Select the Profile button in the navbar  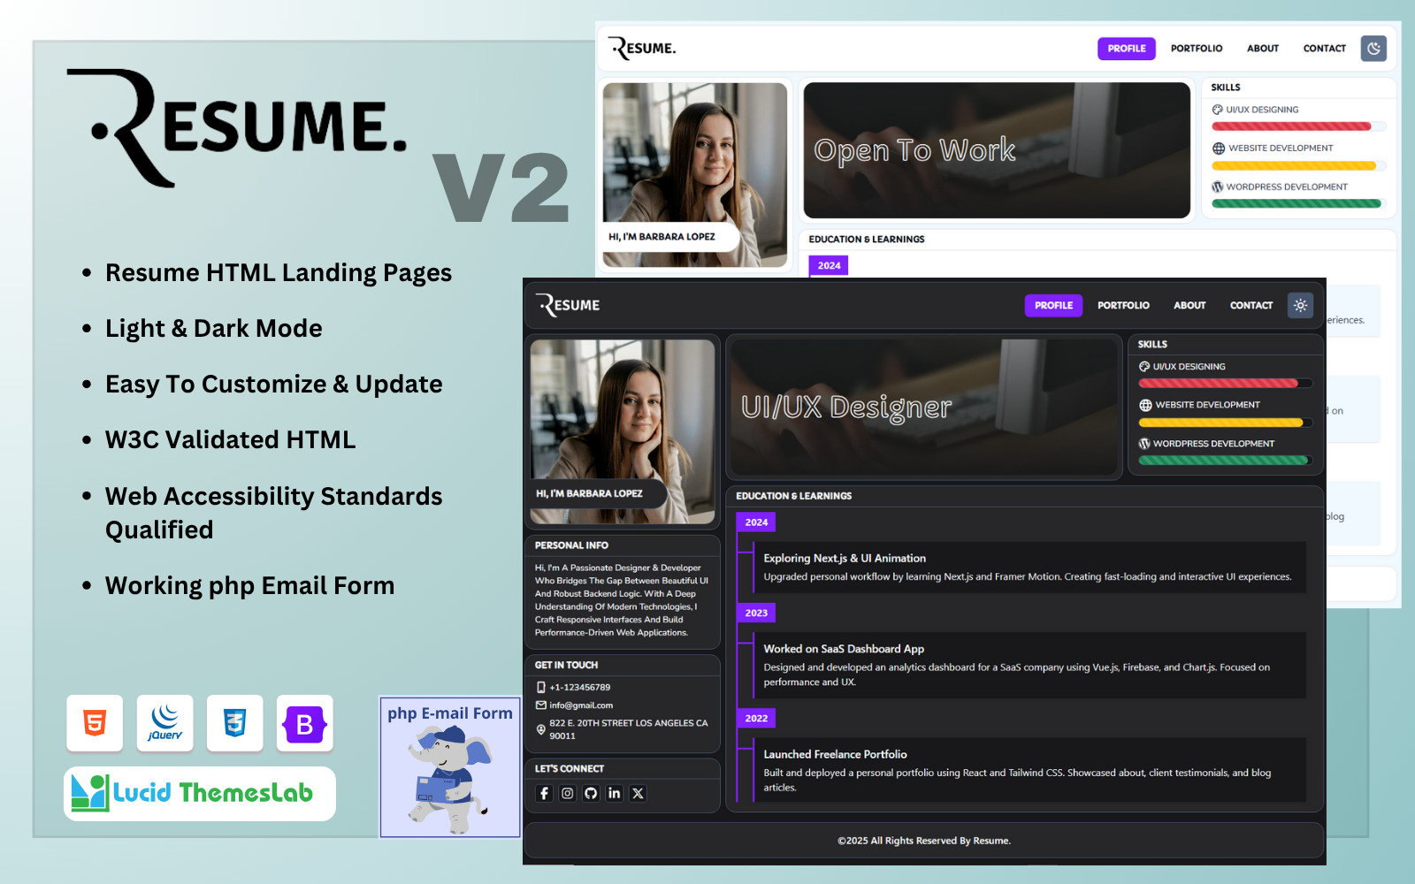pos(1053,305)
